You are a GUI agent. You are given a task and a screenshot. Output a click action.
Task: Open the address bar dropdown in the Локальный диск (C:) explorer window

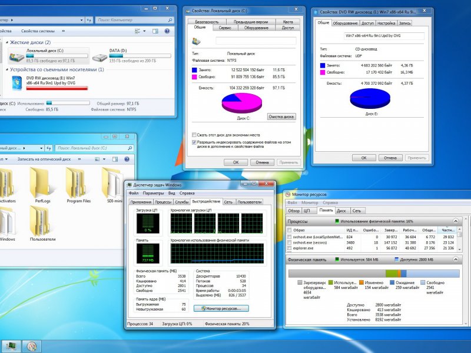[x=41, y=148]
